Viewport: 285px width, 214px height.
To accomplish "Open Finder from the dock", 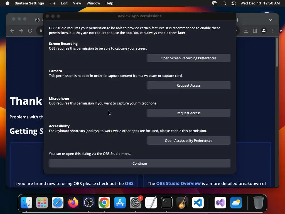I will (26, 203).
